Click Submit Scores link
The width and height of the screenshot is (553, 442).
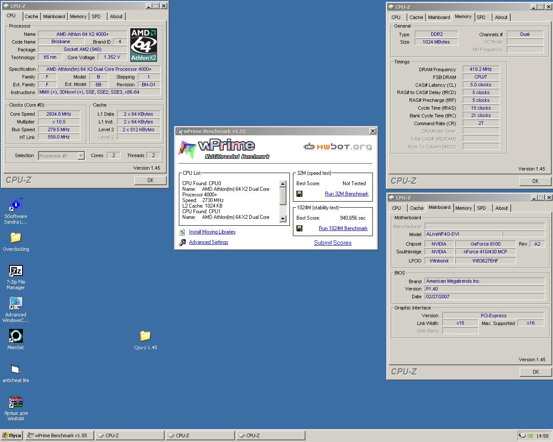pyautogui.click(x=333, y=243)
